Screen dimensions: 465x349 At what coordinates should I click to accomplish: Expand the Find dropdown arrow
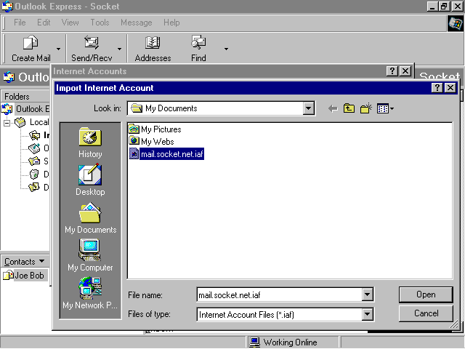click(226, 49)
